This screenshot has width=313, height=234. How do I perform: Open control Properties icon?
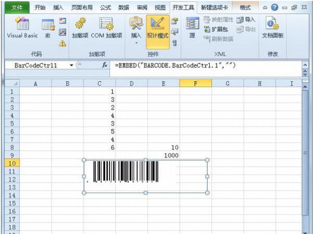[175, 21]
